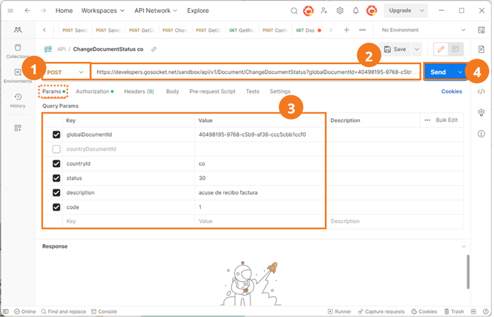Open the Collections sidebar panel
The image size is (494, 317).
pyautogui.click(x=18, y=51)
